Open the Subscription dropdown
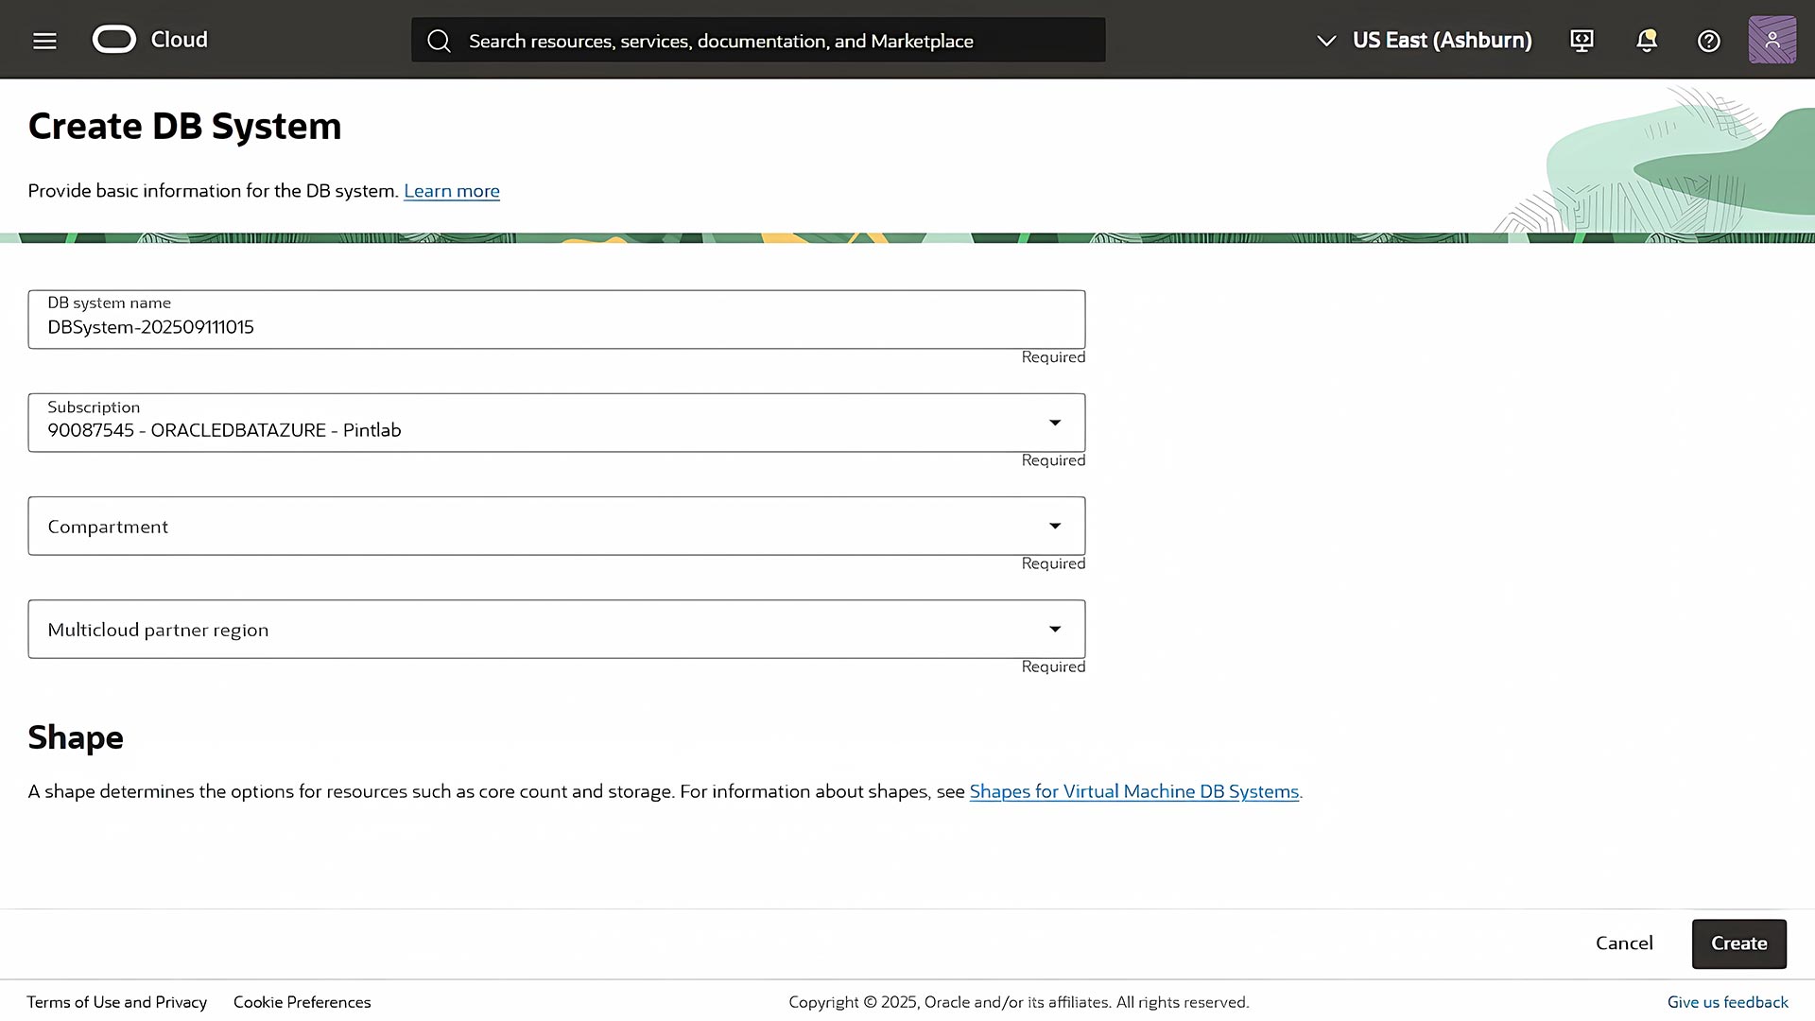The height and width of the screenshot is (1021, 1815). coord(1054,423)
